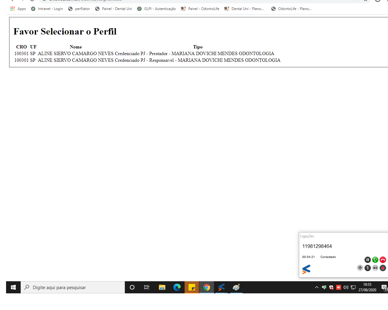The height and width of the screenshot is (310, 388).
Task: Open File Explorer from the taskbar
Action: 162,287
